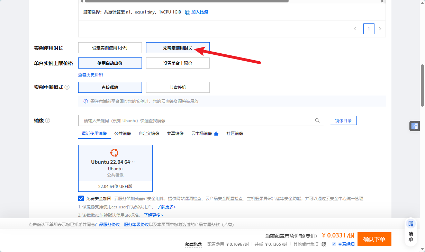The height and width of the screenshot is (252, 425).
Task: Open the 最近使用镜像 tab
Action: (94, 134)
